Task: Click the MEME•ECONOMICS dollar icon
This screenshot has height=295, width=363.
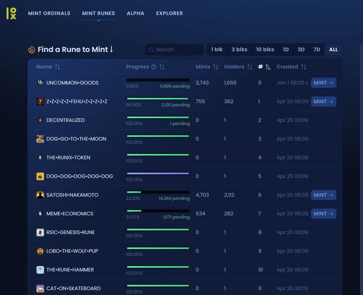Action: pyautogui.click(x=40, y=214)
